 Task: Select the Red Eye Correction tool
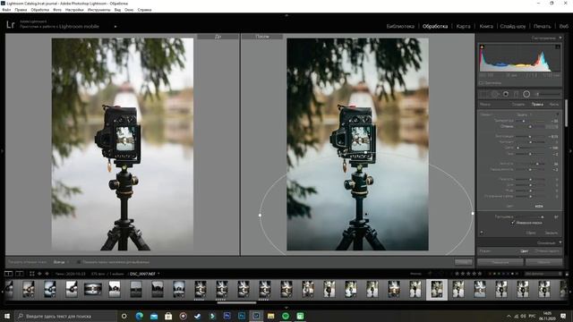tap(505, 94)
